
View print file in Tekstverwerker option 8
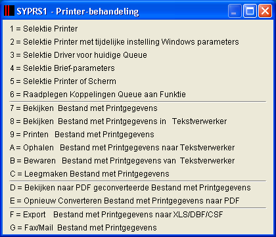[x=118, y=121]
